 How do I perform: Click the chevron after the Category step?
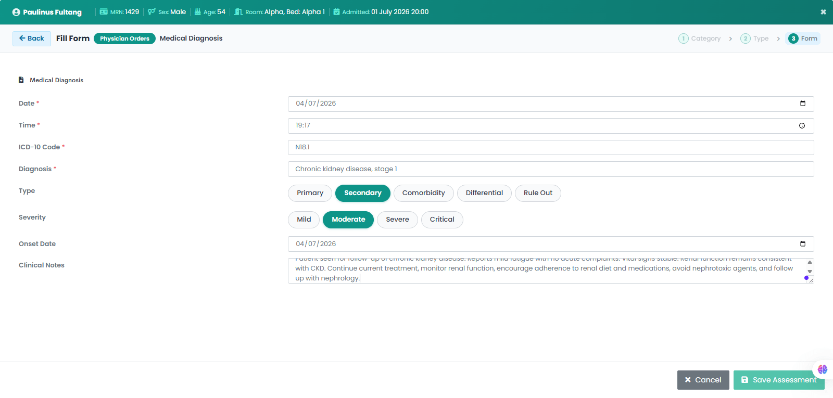click(730, 39)
